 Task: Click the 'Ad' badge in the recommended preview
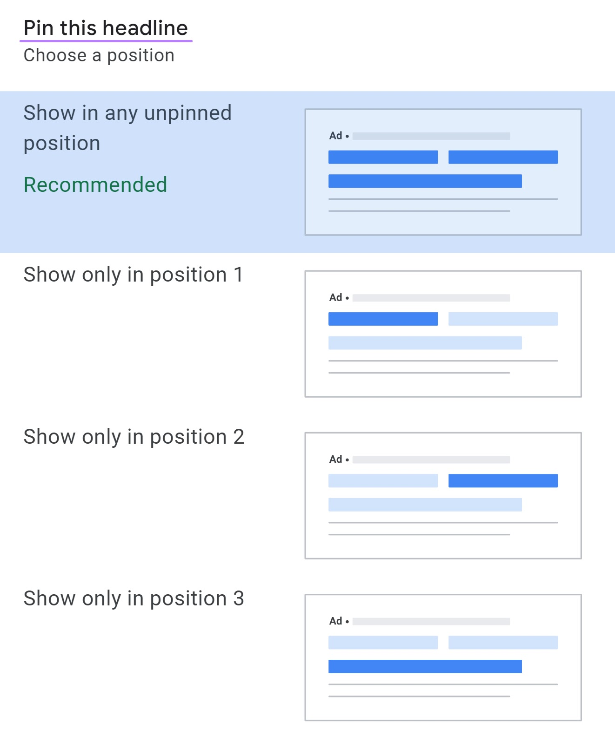pos(335,136)
